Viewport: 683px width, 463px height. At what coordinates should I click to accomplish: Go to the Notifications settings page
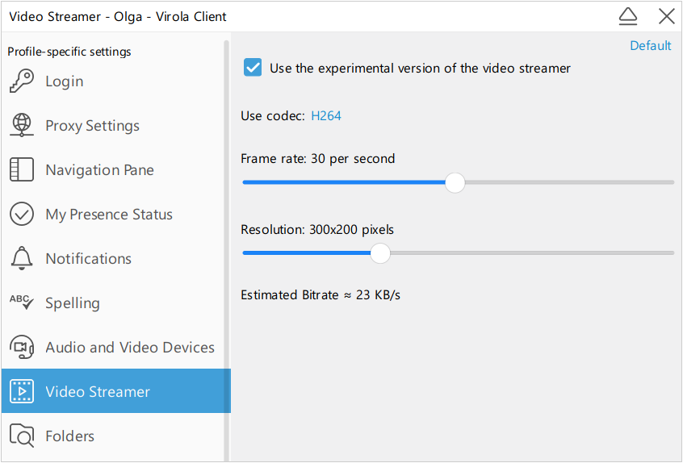(88, 259)
